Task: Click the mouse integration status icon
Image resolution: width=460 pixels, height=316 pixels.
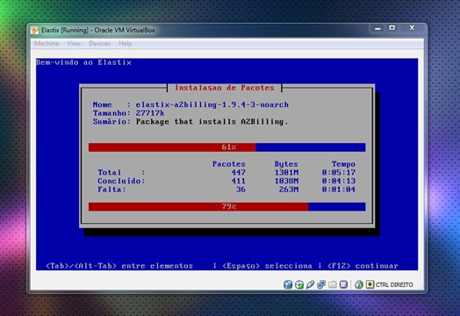Action: click(359, 284)
